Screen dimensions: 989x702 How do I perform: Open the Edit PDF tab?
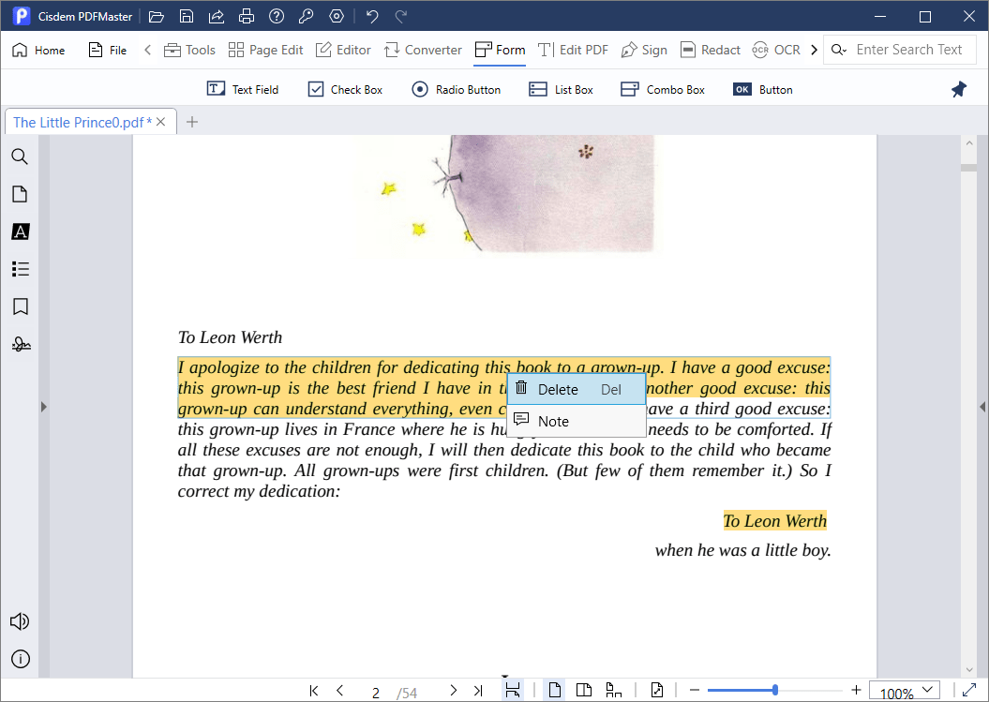coord(573,50)
